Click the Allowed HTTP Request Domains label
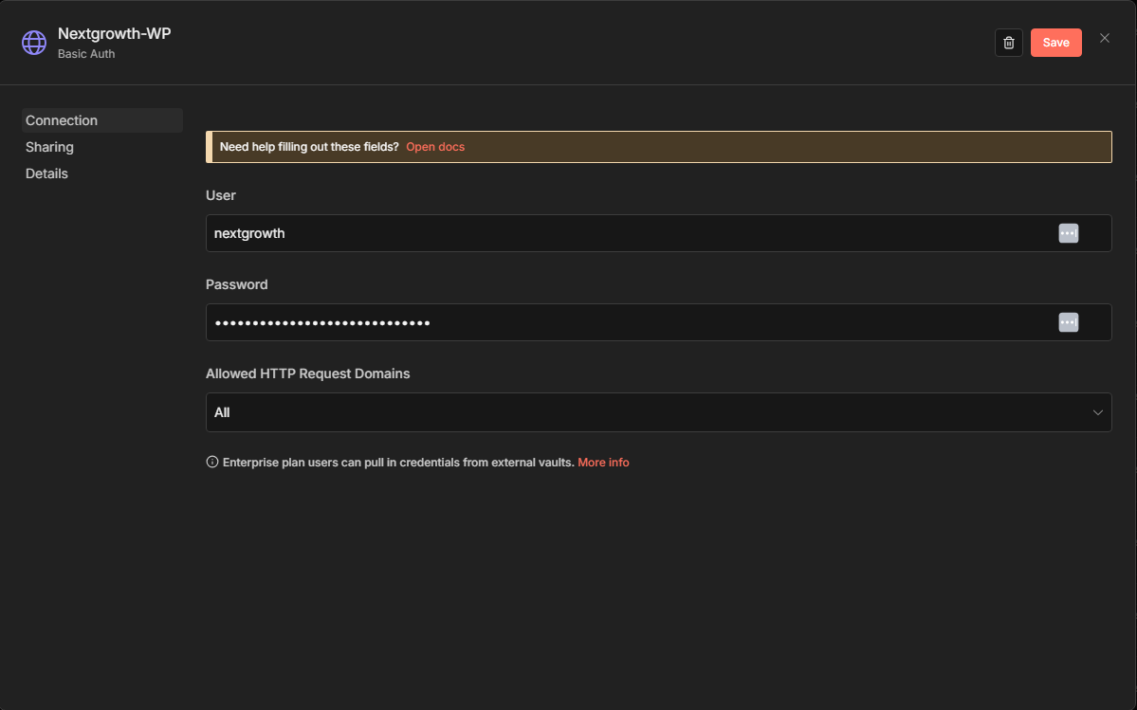Viewport: 1137px width, 710px height. [x=308, y=373]
